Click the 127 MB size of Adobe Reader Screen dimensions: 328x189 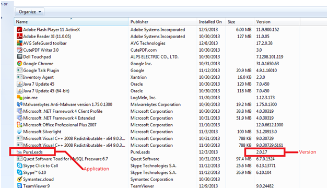[x=244, y=36]
